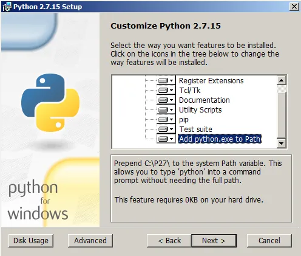301x256 pixels.
Task: Select the pip feature label
Action: pyautogui.click(x=184, y=120)
